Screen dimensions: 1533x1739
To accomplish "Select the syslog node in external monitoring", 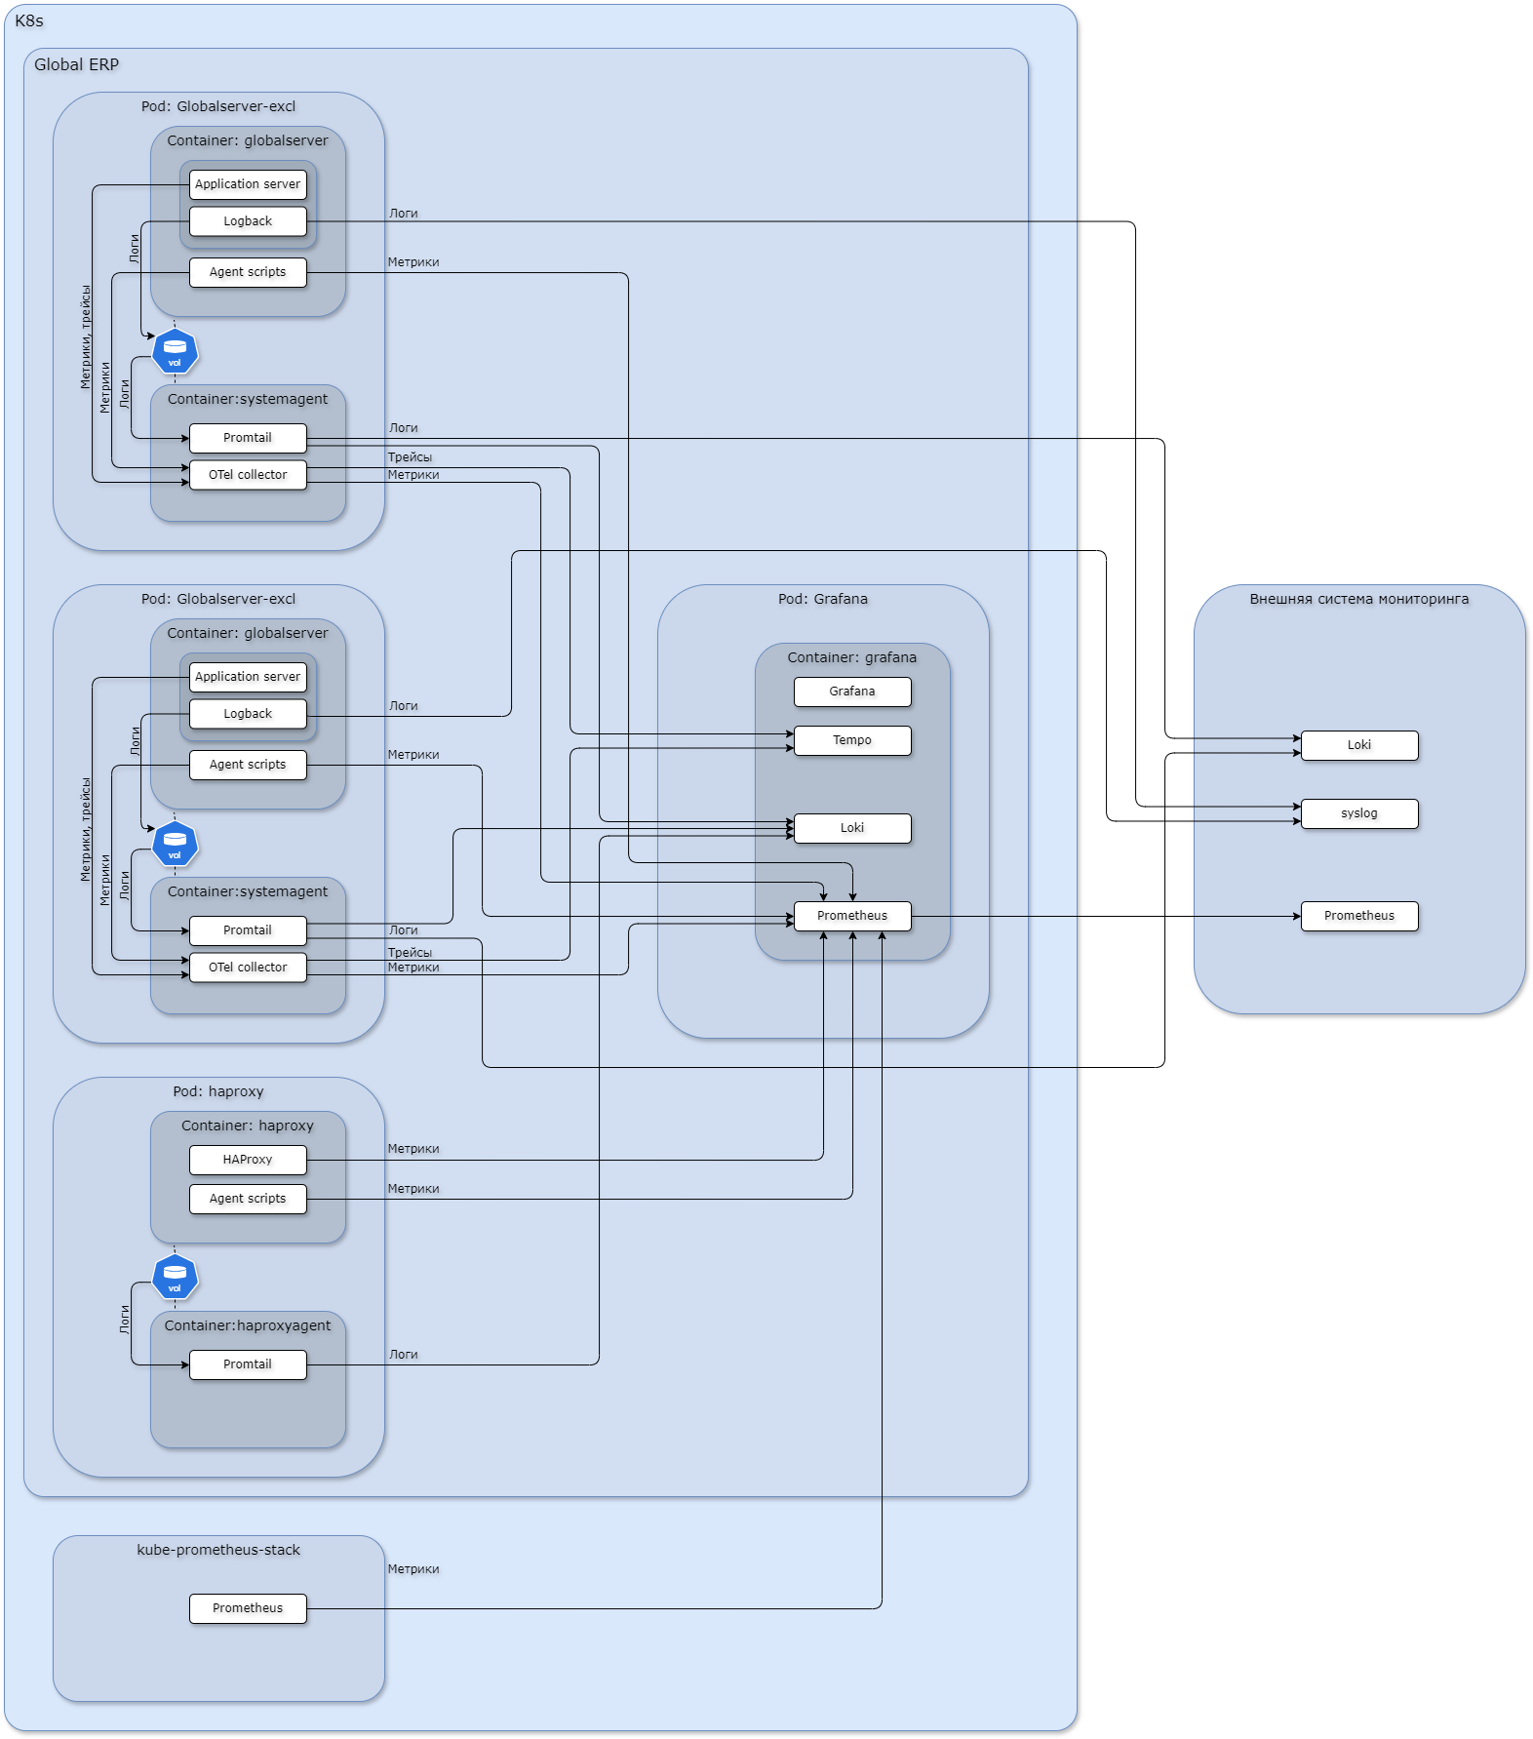I will (1358, 813).
